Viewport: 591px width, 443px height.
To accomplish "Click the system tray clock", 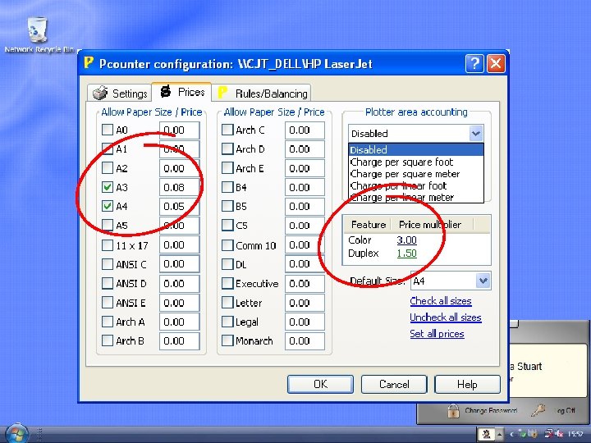I will pos(575,434).
